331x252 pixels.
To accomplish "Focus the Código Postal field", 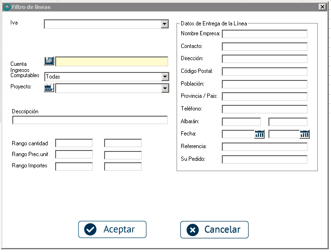I will (x=265, y=71).
